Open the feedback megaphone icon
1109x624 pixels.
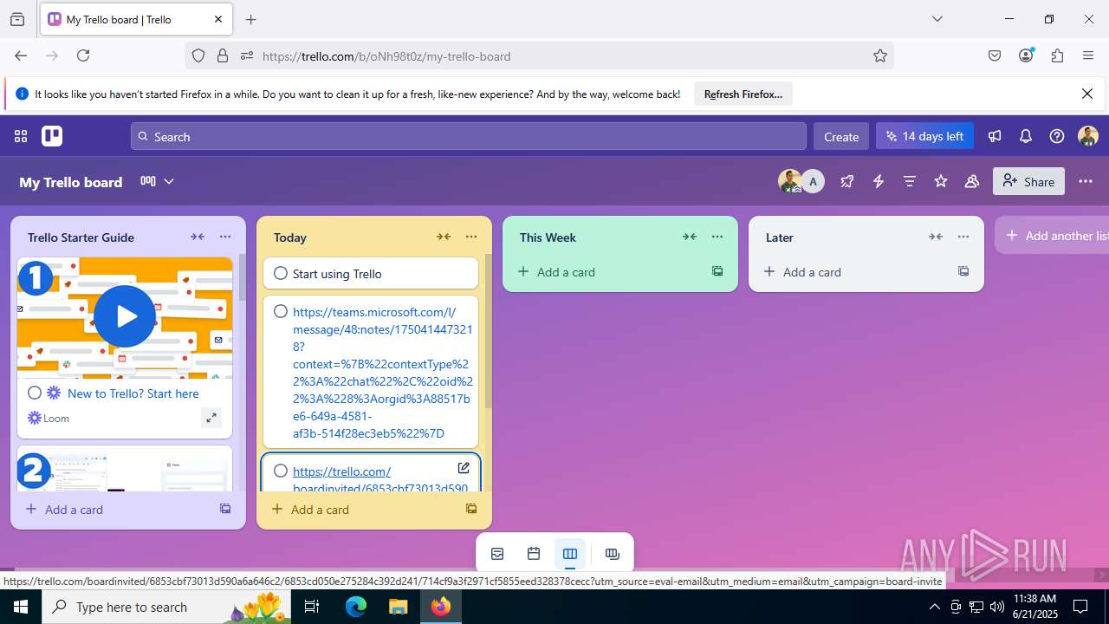[995, 136]
